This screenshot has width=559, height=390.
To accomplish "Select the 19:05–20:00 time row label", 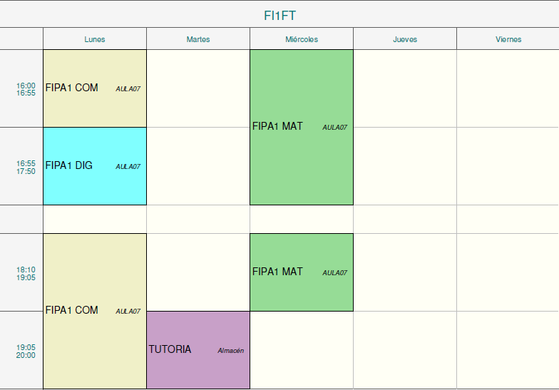I will [26, 351].
